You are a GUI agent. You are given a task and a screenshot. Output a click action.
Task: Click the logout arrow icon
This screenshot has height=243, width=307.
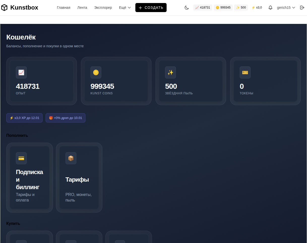click(x=302, y=8)
